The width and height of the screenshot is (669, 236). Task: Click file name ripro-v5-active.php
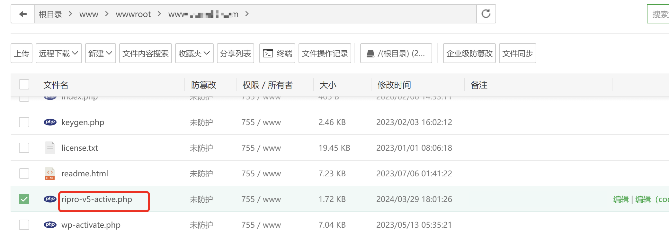point(97,199)
